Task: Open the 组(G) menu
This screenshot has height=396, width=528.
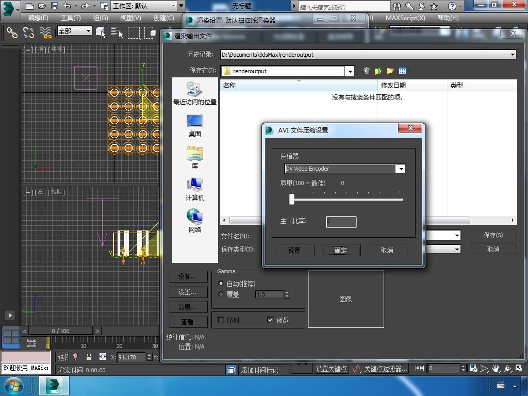Action: tap(101, 18)
